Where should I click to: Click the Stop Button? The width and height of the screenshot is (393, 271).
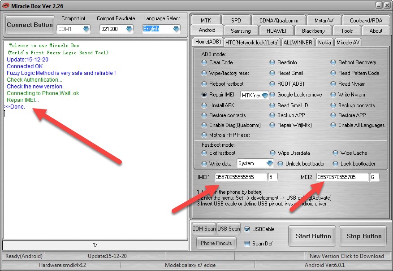click(x=363, y=236)
